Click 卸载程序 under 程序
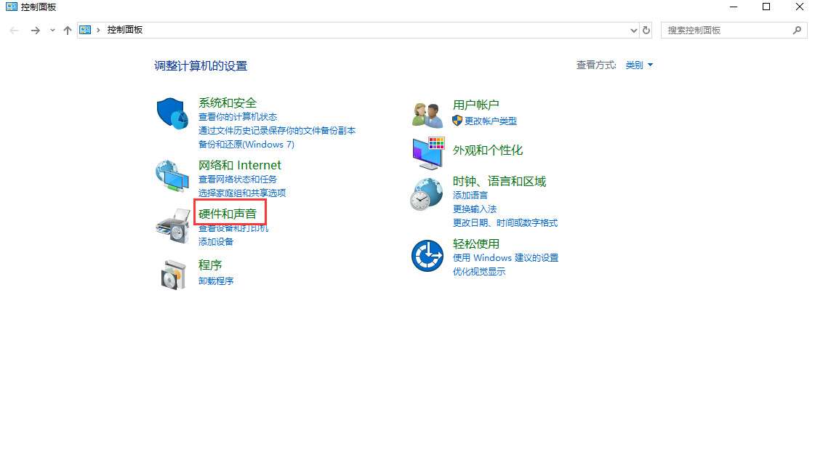This screenshot has height=455, width=815. [216, 280]
